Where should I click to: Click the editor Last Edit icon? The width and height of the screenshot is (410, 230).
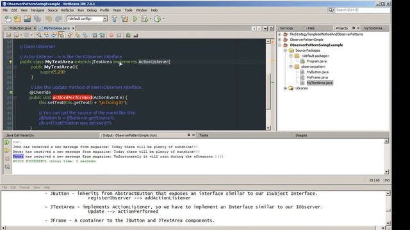(8, 35)
